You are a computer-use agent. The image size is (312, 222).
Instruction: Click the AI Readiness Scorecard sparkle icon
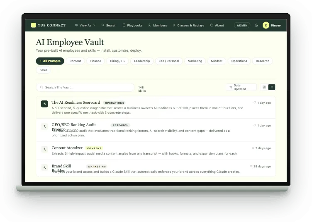(44, 104)
